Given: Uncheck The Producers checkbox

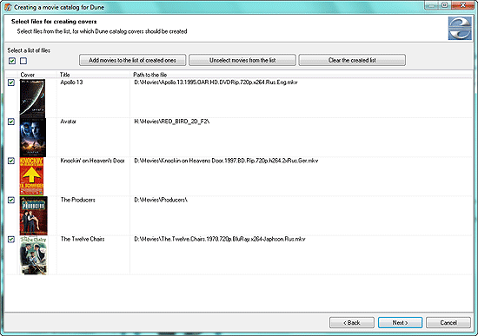Looking at the screenshot, I should tap(11, 201).
